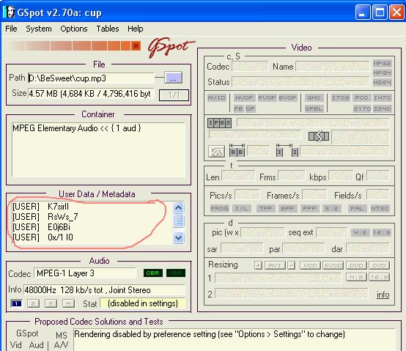Click the I470 indicator
This screenshot has width=406, height=351.
click(382, 97)
